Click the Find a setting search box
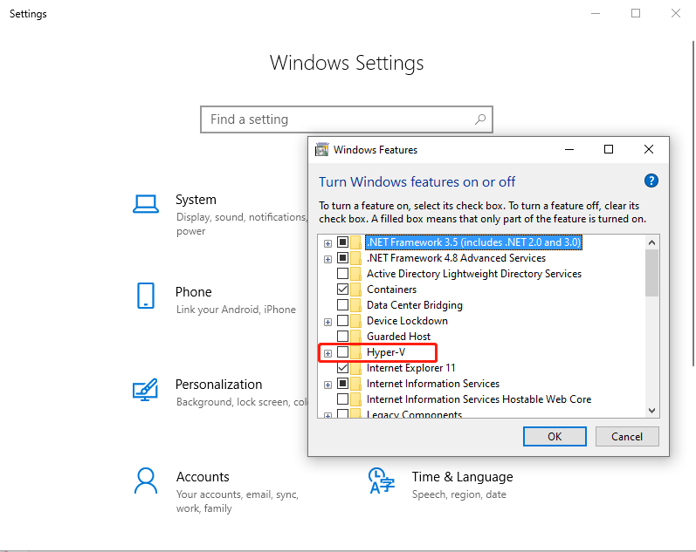696x552 pixels. (x=346, y=119)
